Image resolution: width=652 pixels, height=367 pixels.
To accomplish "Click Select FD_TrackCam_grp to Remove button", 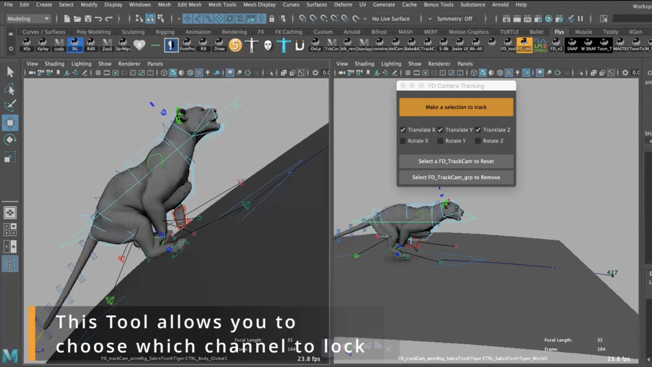I will click(456, 177).
